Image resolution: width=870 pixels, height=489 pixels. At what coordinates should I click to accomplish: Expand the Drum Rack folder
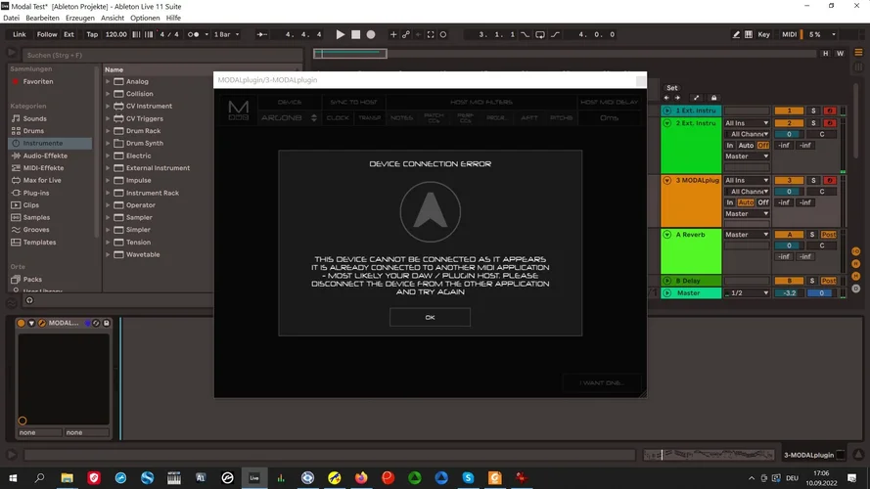(108, 131)
